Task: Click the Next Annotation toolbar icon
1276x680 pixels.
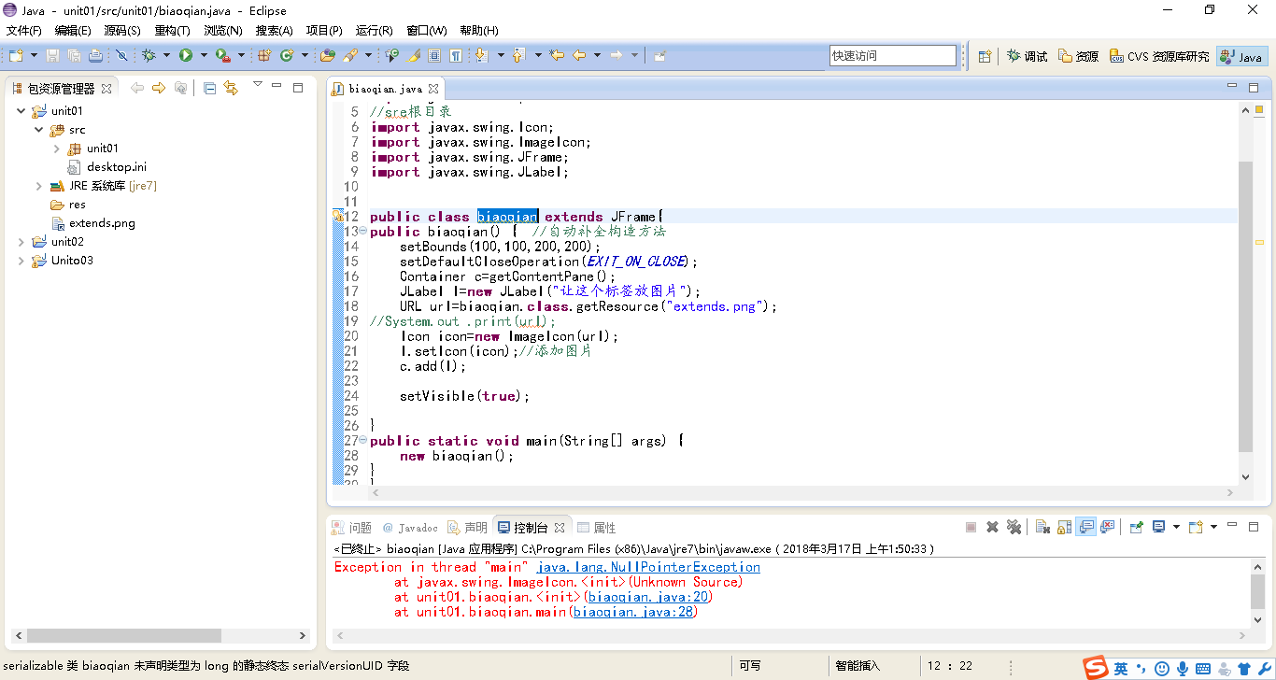Action: [481, 56]
